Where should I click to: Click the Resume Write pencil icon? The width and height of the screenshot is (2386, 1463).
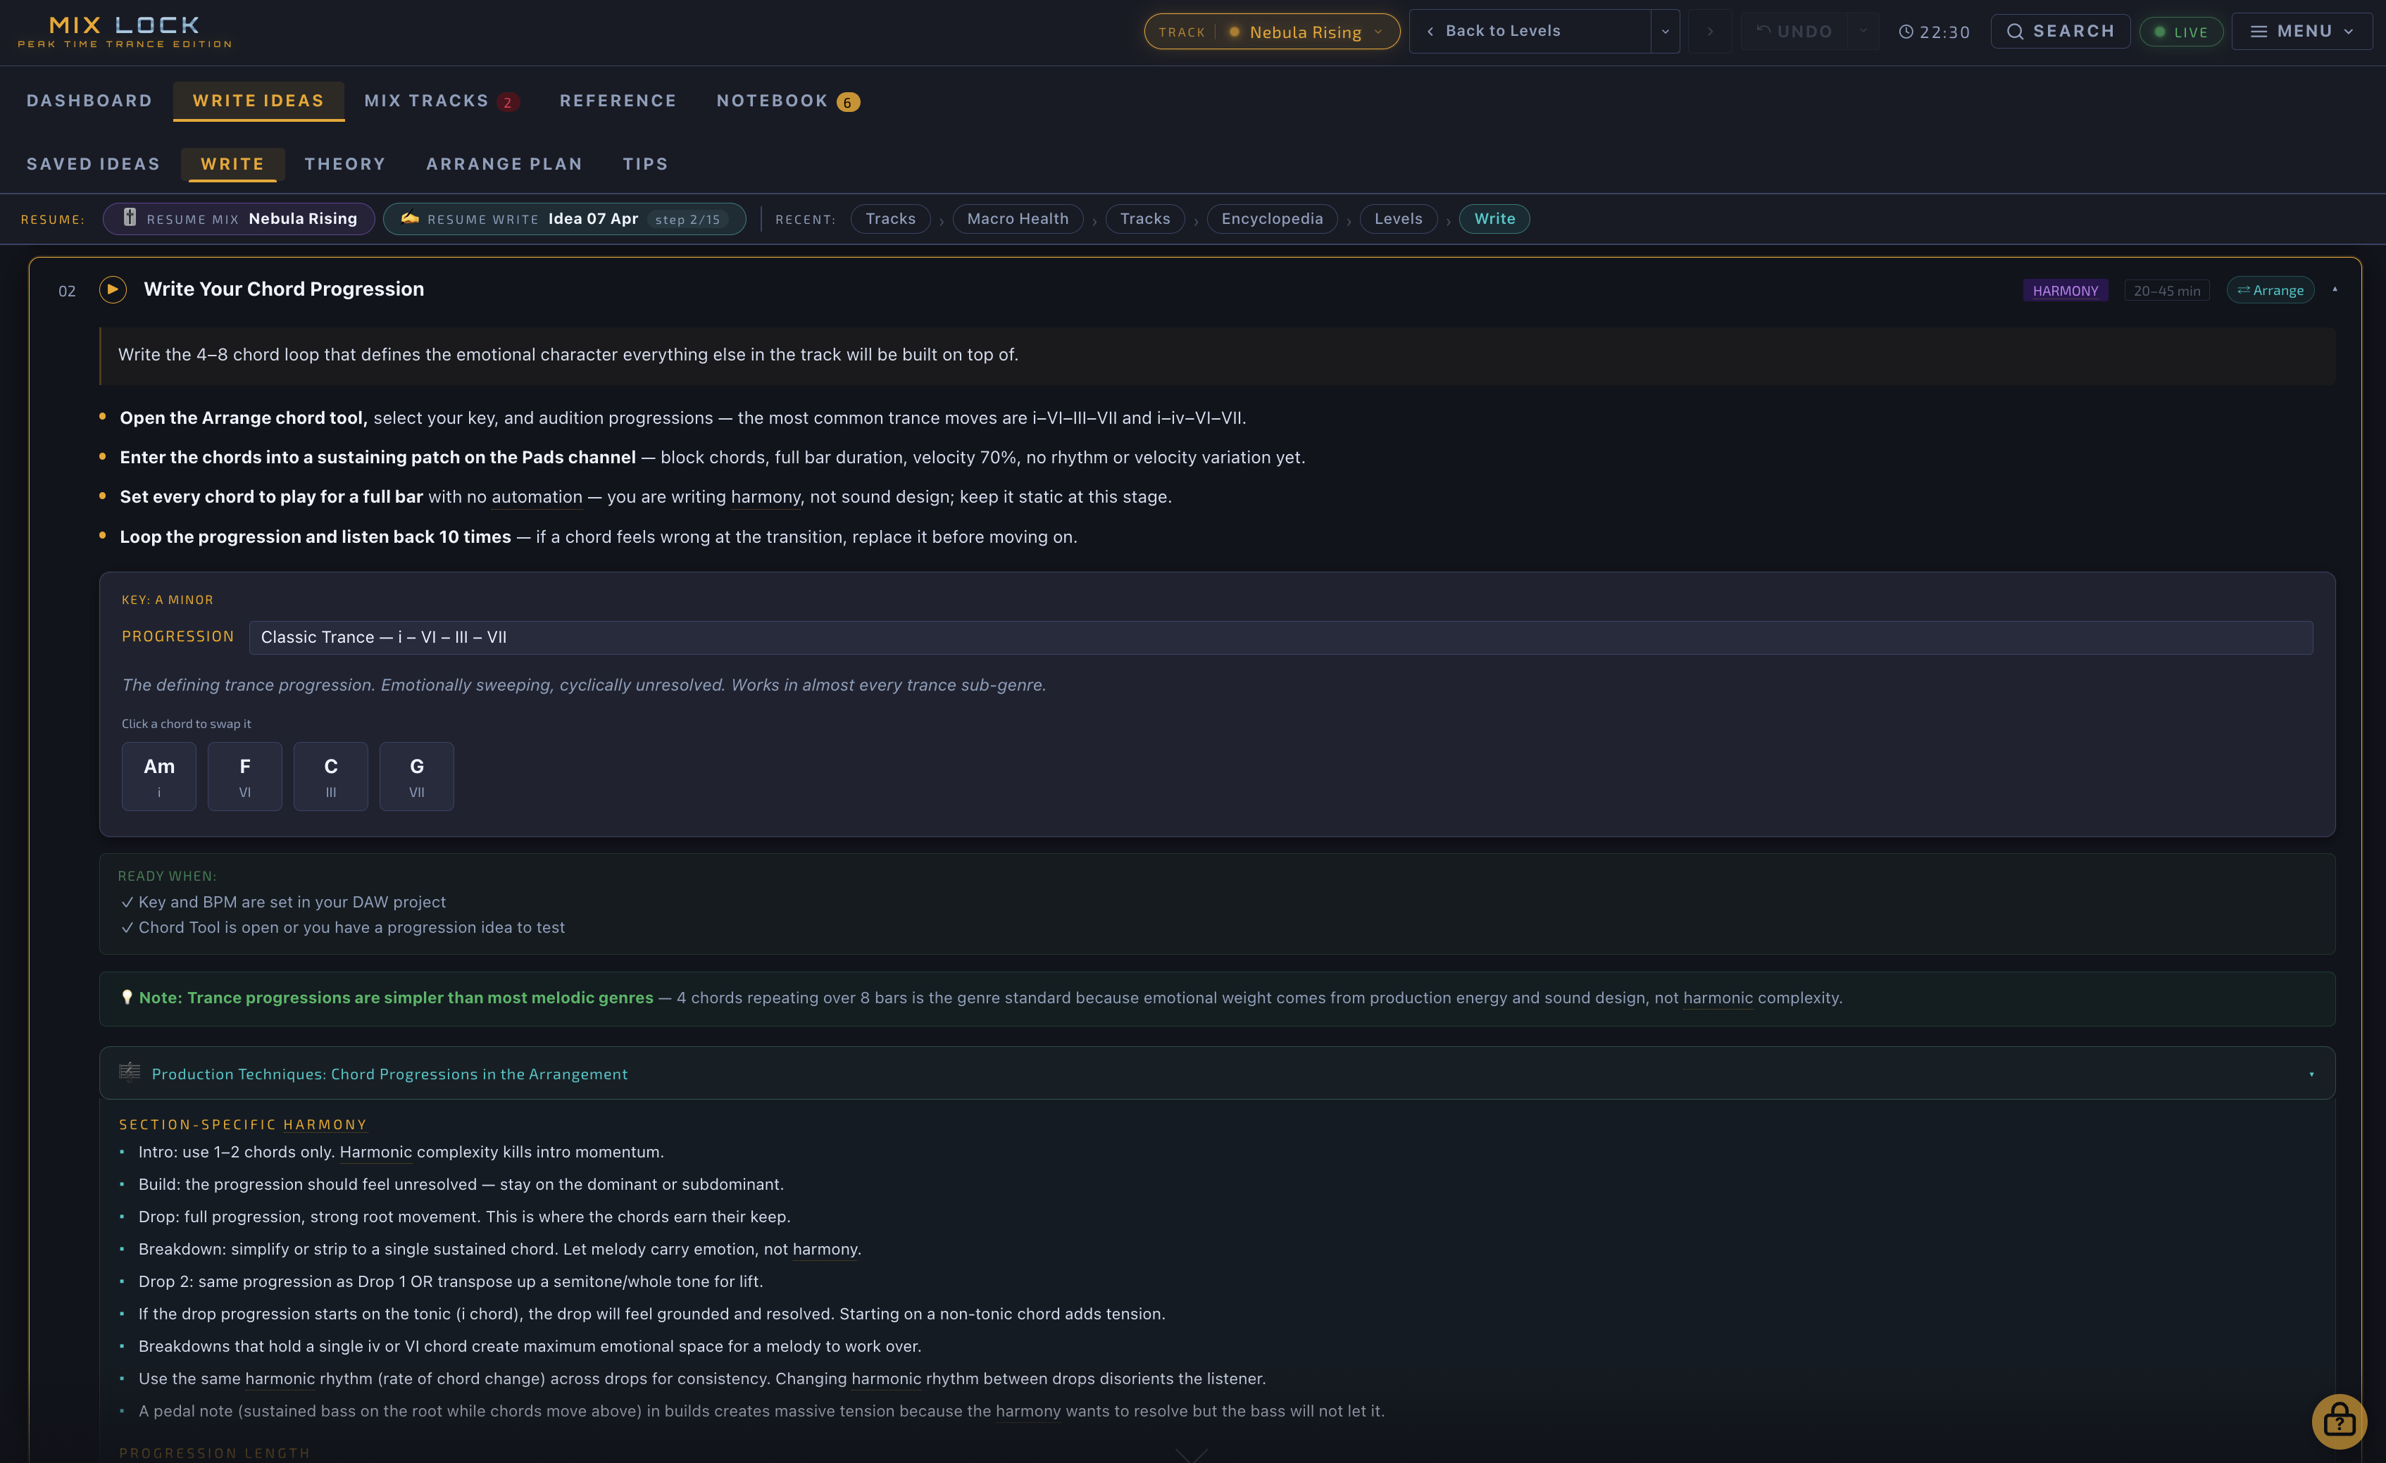pyautogui.click(x=410, y=218)
